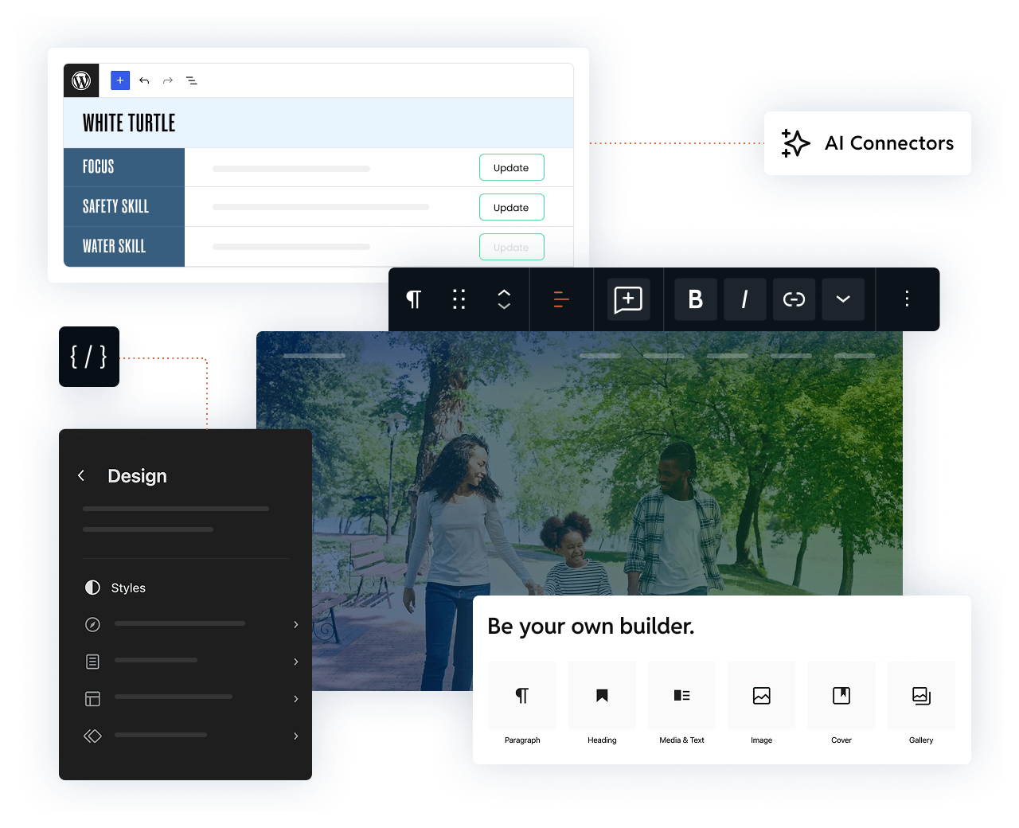Go back from the Design panel
Screen dimensions: 1019x828
tap(81, 476)
